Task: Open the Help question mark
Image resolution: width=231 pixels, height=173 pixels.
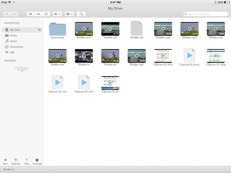Action: tap(27, 161)
